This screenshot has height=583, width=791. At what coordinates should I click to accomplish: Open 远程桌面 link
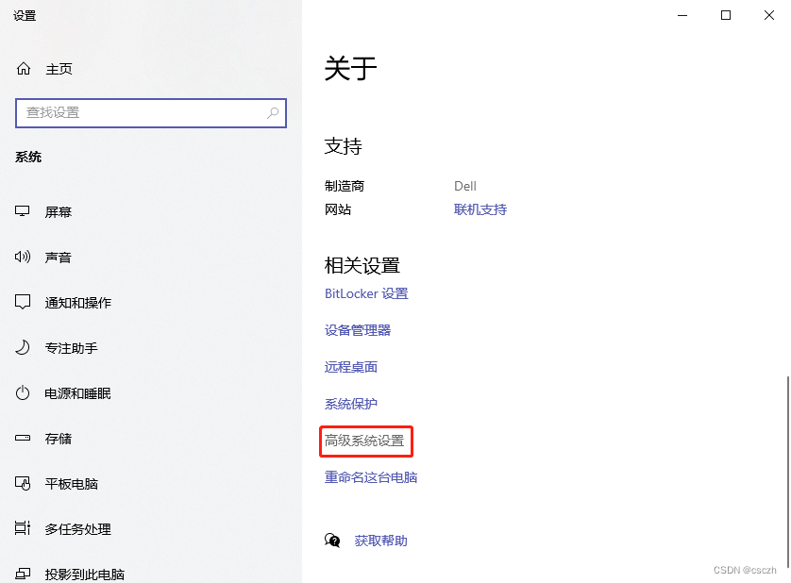(x=350, y=367)
